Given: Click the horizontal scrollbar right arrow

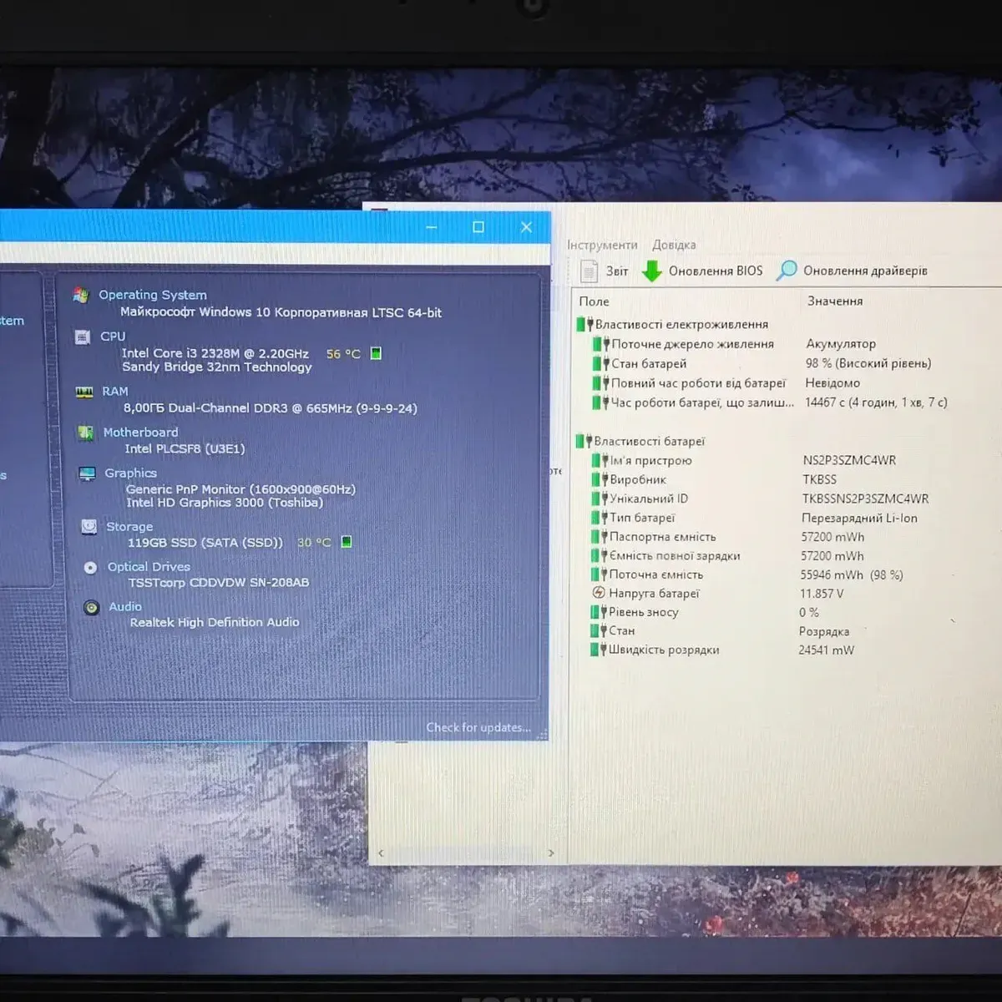Looking at the screenshot, I should (x=551, y=853).
